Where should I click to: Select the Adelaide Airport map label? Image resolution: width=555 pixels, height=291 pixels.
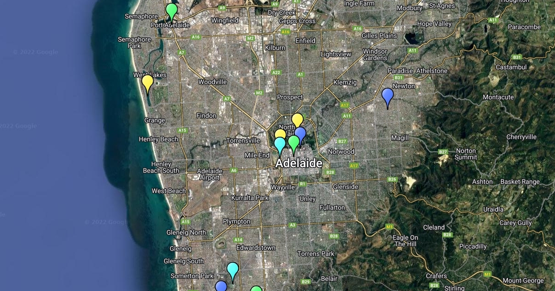(x=209, y=174)
